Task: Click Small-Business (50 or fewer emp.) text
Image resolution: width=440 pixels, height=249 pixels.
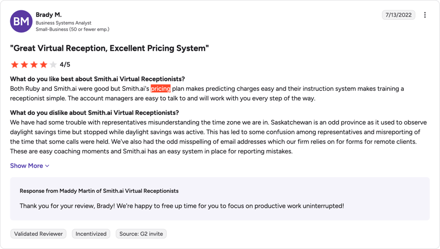Action: pos(72,29)
